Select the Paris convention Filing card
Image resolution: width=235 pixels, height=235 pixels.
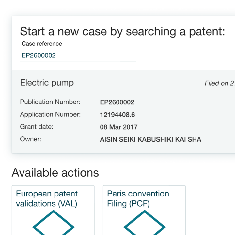[x=144, y=210]
